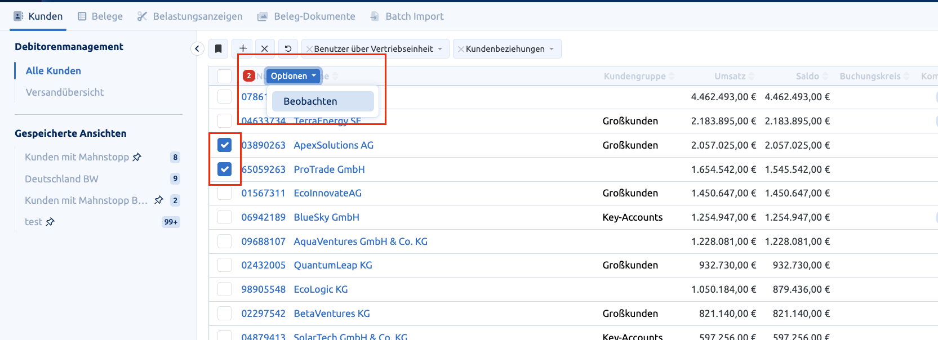The width and height of the screenshot is (938, 340).
Task: Open Versandübersicht in the sidebar
Action: (65, 92)
